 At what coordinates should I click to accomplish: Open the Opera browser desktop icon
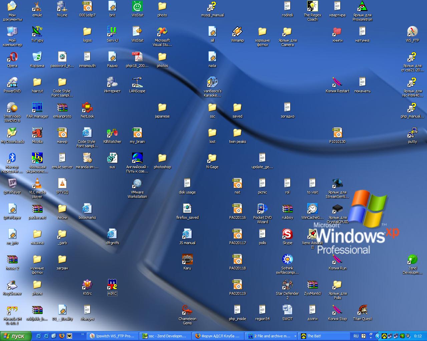pyautogui.click(x=12, y=57)
